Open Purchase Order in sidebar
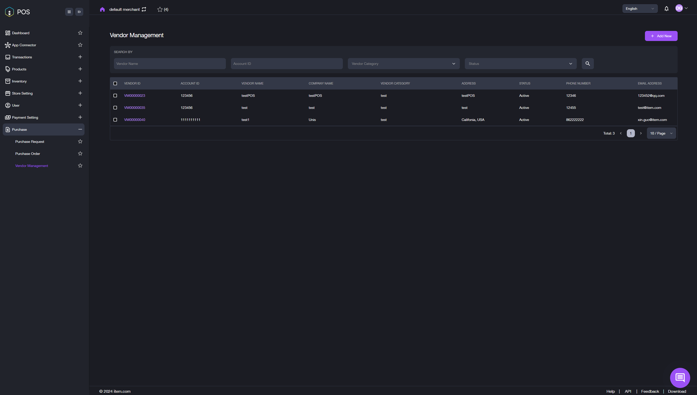The width and height of the screenshot is (697, 395). [x=28, y=154]
